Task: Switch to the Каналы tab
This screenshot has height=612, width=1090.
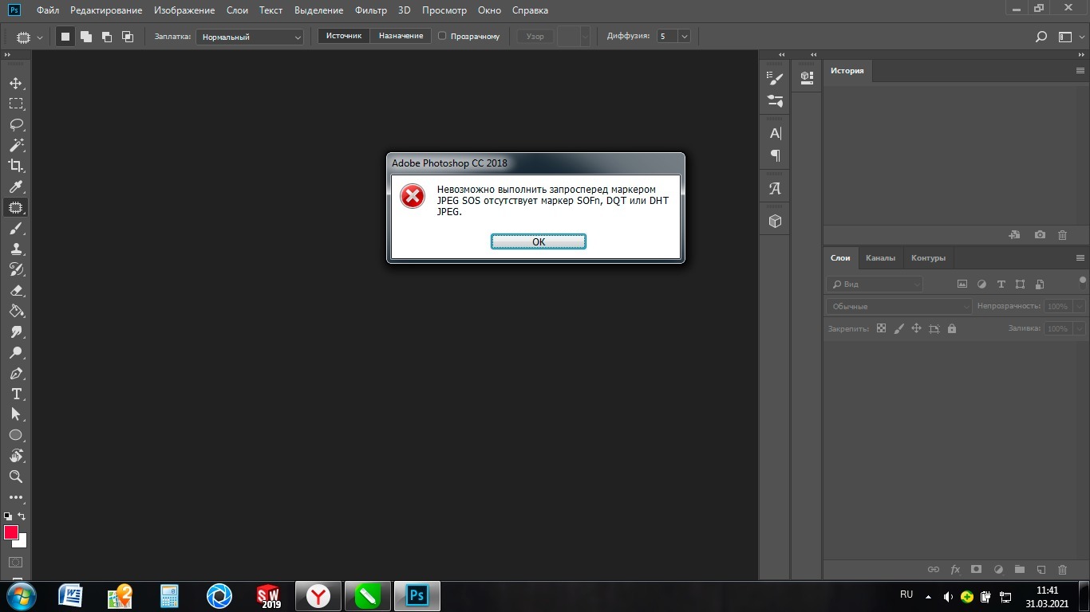Action: point(880,258)
